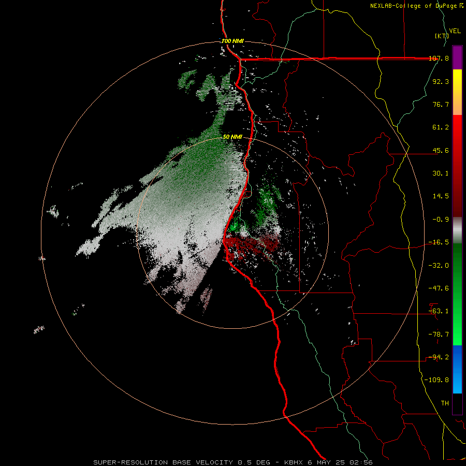The width and height of the screenshot is (466, 466).
Task: Click the Super-Resolution Base Velocity caption
Action: (x=233, y=462)
